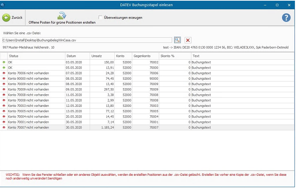
Task: Maximize the DATEV Buchungsstapel window
Action: 277,5
